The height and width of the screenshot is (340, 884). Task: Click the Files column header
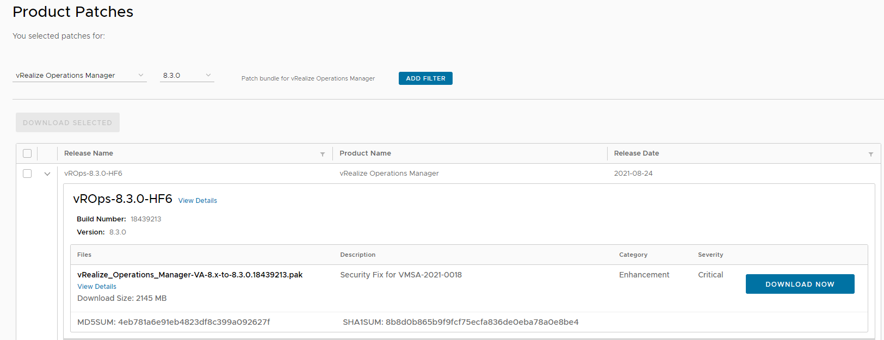pos(84,255)
